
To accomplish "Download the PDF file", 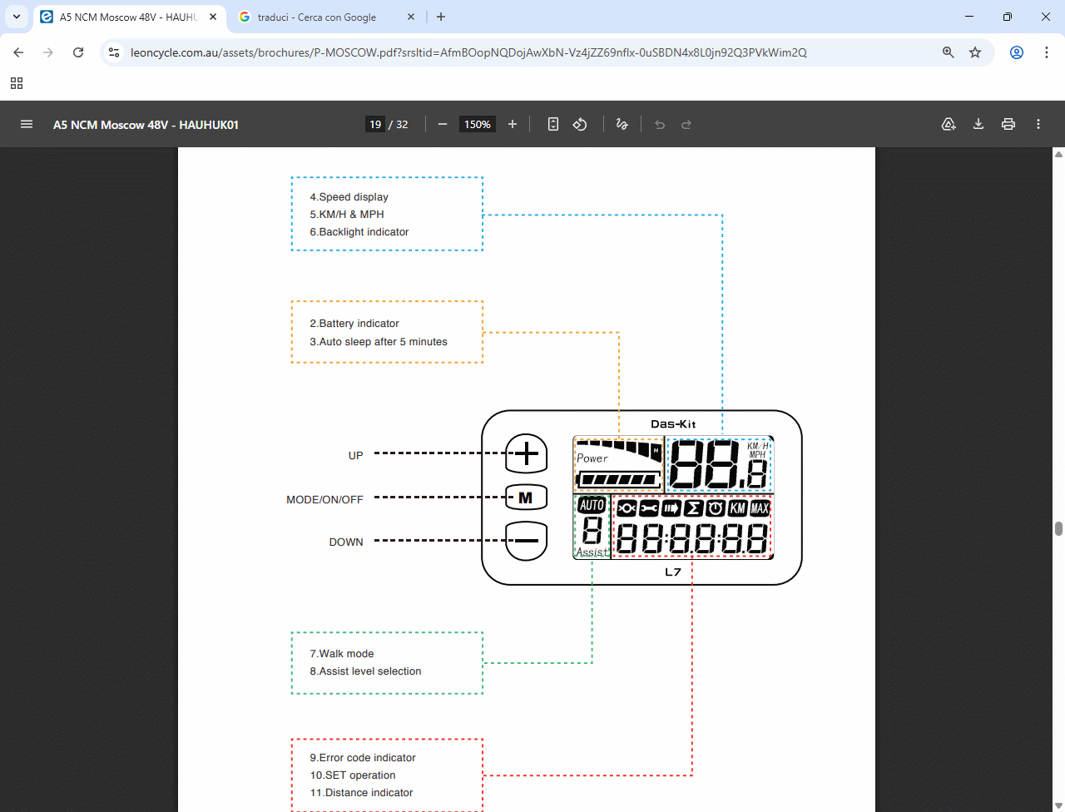I will (978, 124).
